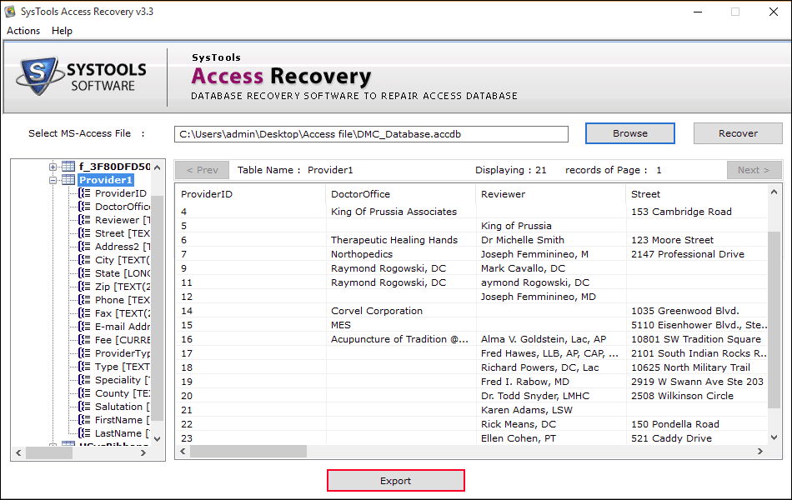Click the E-mail Addr field icon
The image size is (792, 500).
click(x=84, y=327)
